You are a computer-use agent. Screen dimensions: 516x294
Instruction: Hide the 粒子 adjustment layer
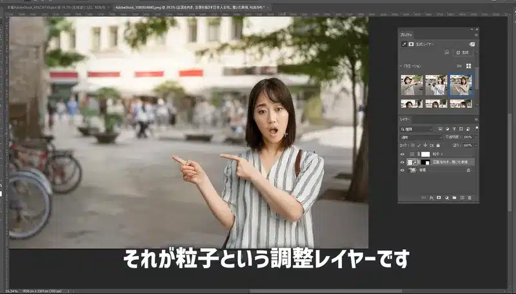tap(402, 155)
